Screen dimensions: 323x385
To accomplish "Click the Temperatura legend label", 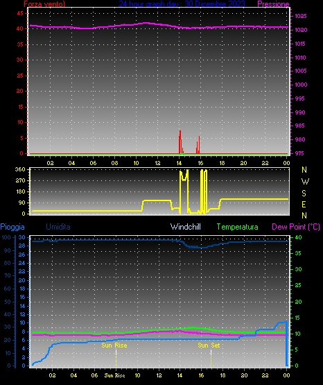I will pyautogui.click(x=237, y=227).
